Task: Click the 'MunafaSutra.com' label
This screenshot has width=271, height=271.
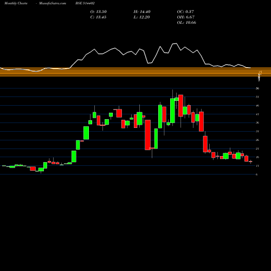Action: [x=53, y=3]
